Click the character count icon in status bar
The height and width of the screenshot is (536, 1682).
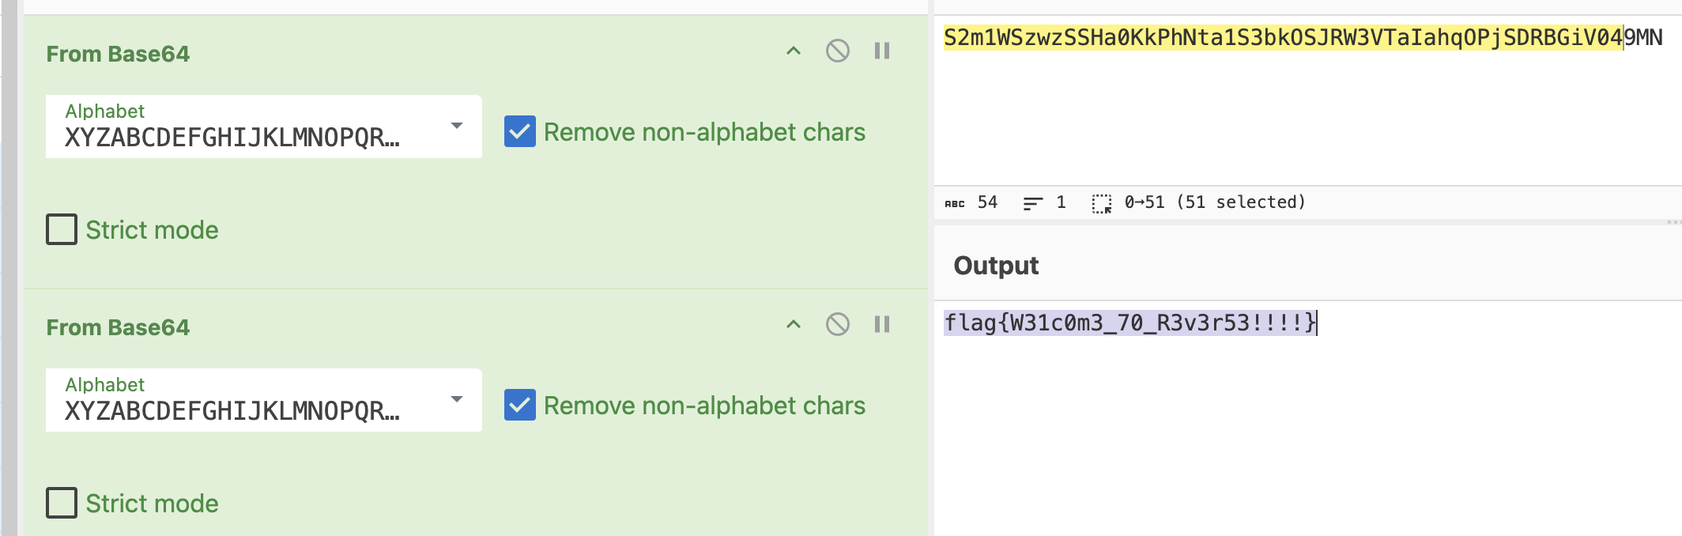[955, 203]
